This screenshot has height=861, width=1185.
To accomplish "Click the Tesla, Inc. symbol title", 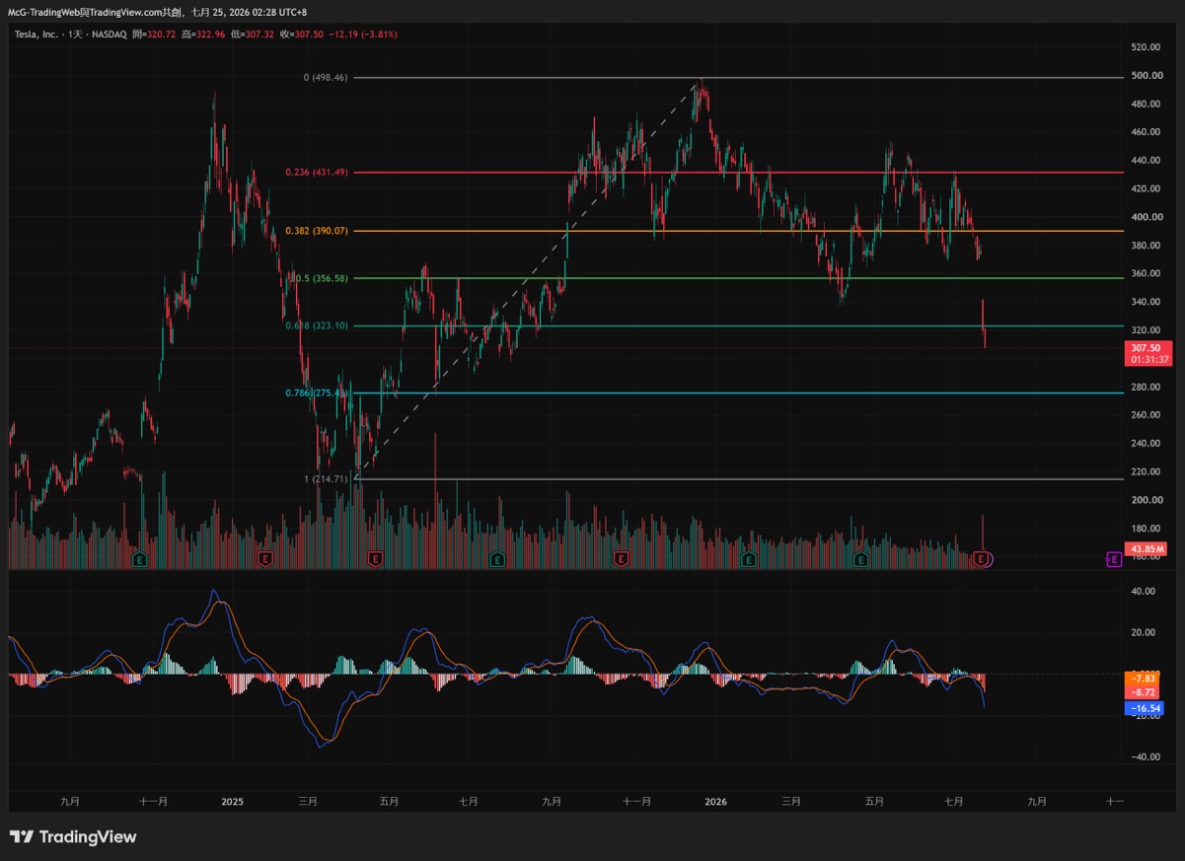I will (37, 35).
